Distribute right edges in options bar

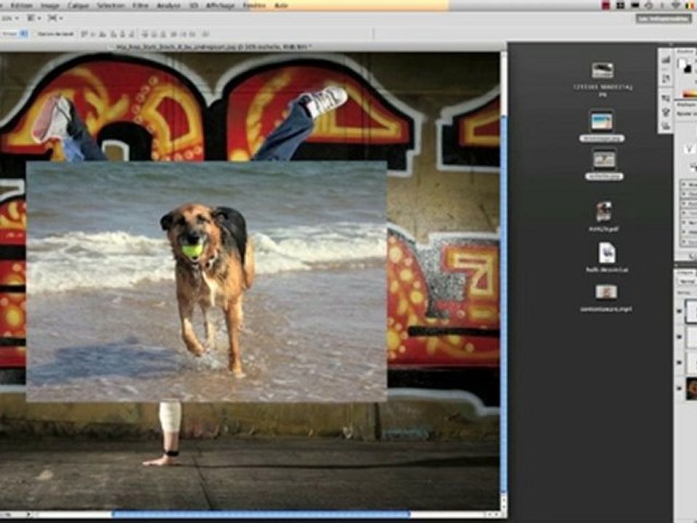(192, 34)
